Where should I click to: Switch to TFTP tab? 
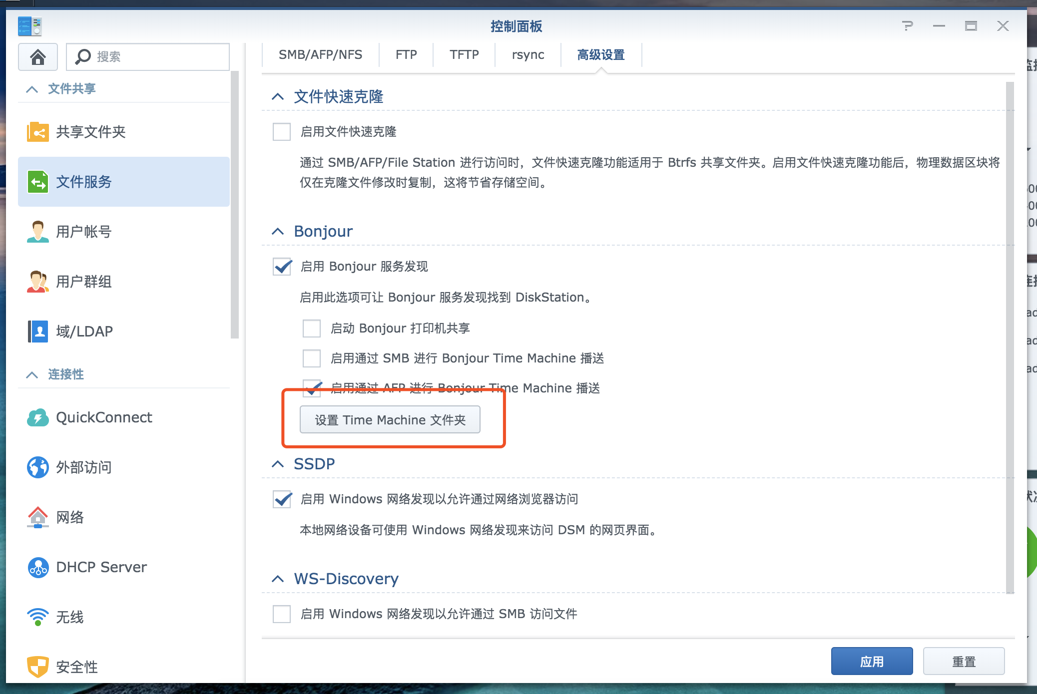coord(464,55)
